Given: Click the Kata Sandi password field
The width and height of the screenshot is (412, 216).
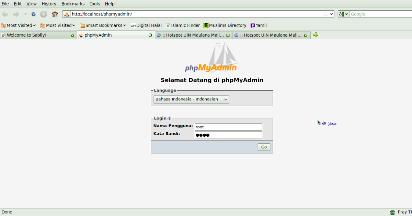Looking at the screenshot, I should (x=228, y=135).
